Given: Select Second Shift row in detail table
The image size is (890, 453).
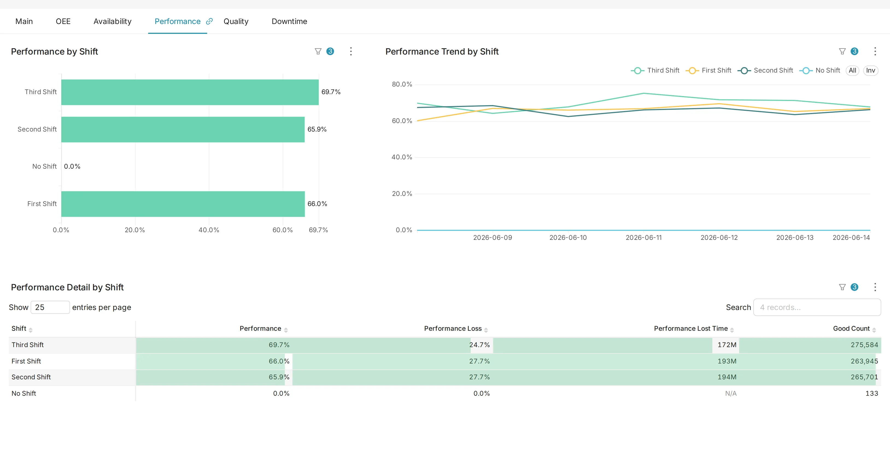Looking at the screenshot, I should pyautogui.click(x=445, y=377).
